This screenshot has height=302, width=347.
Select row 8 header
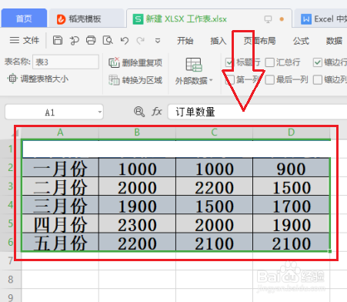pos(11,279)
